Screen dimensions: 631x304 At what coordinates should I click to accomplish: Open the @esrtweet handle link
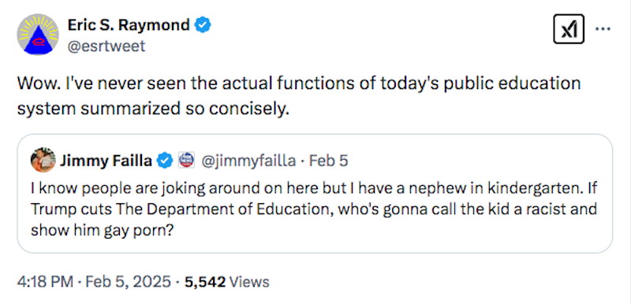coord(106,46)
